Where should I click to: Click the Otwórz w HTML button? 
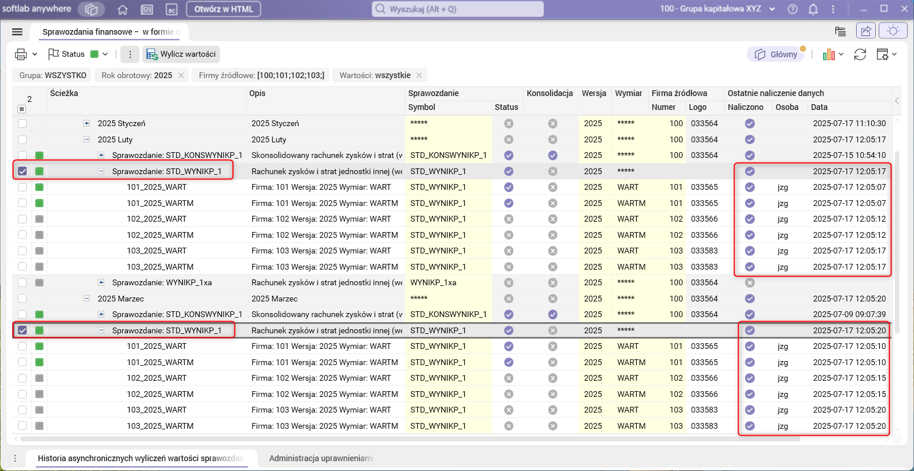pos(223,9)
